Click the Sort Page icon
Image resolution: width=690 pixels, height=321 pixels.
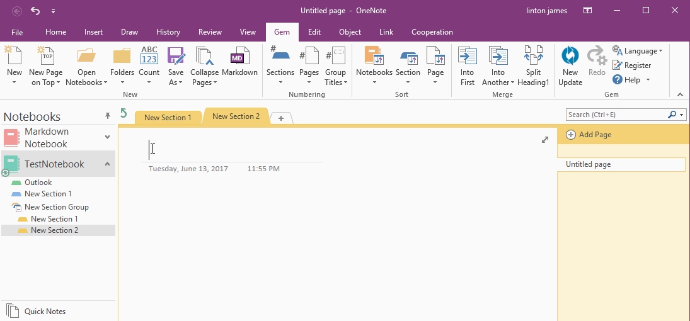[x=435, y=56]
